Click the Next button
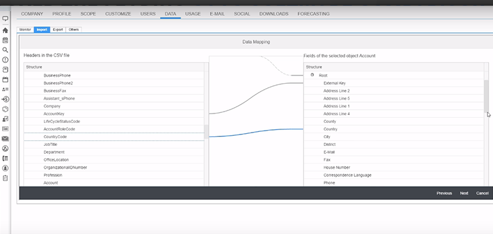Screen dimensions: 493x234 464,193
